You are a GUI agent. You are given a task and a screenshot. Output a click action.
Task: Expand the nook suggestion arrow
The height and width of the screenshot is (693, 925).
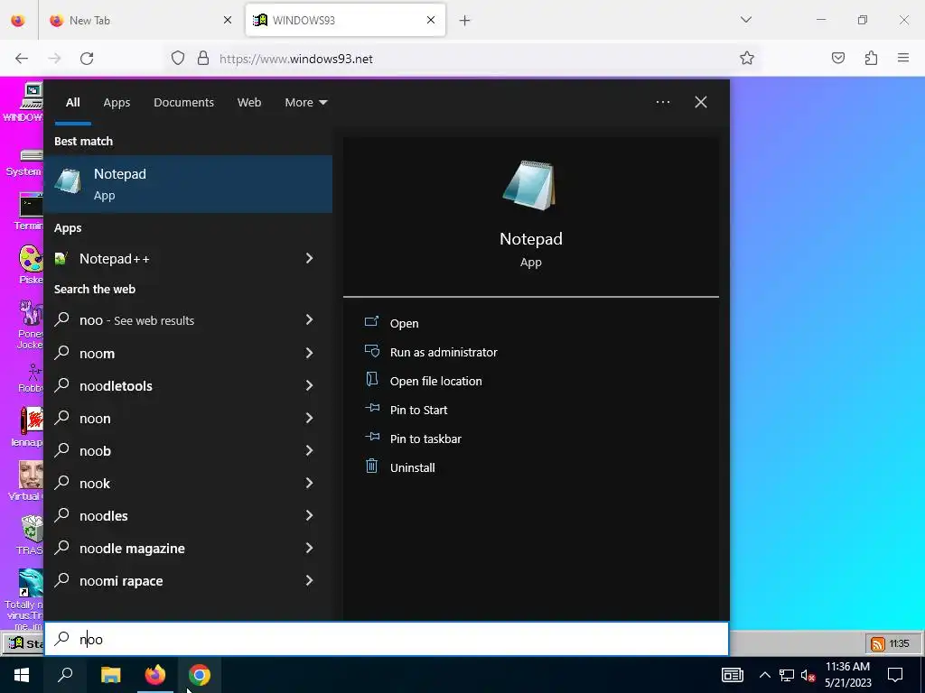pyautogui.click(x=309, y=484)
